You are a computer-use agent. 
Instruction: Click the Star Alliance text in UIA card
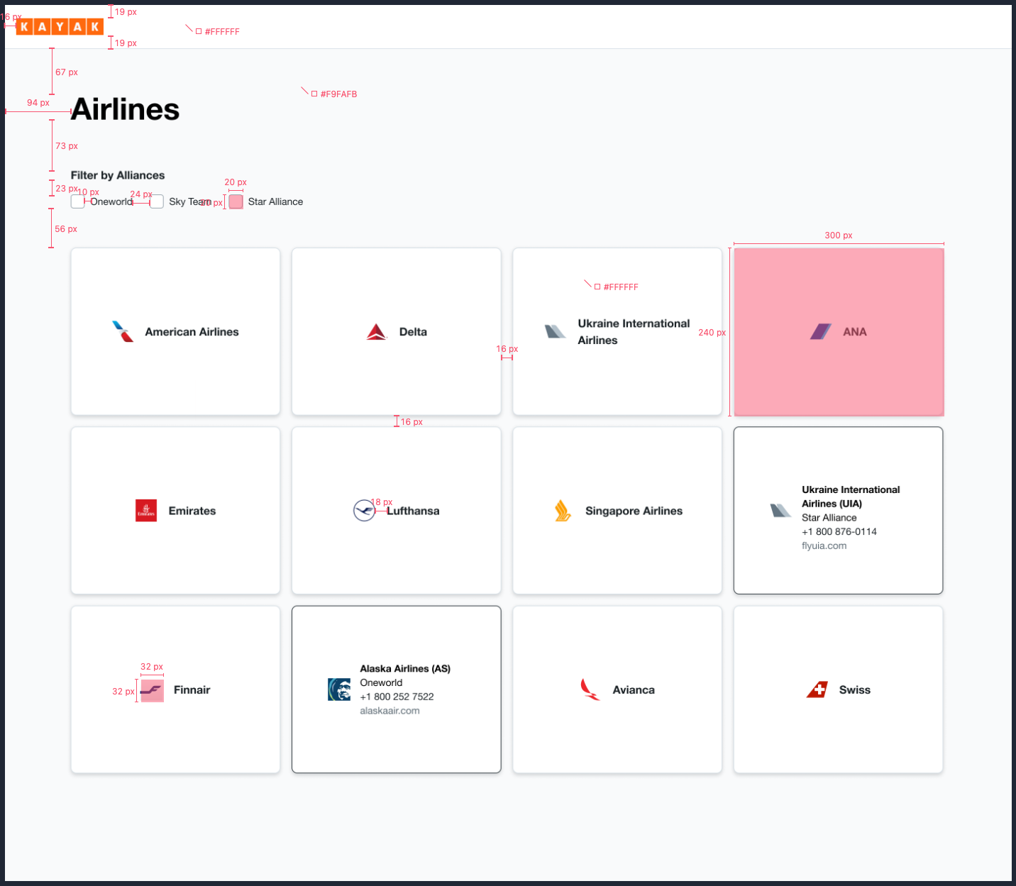[x=829, y=518]
